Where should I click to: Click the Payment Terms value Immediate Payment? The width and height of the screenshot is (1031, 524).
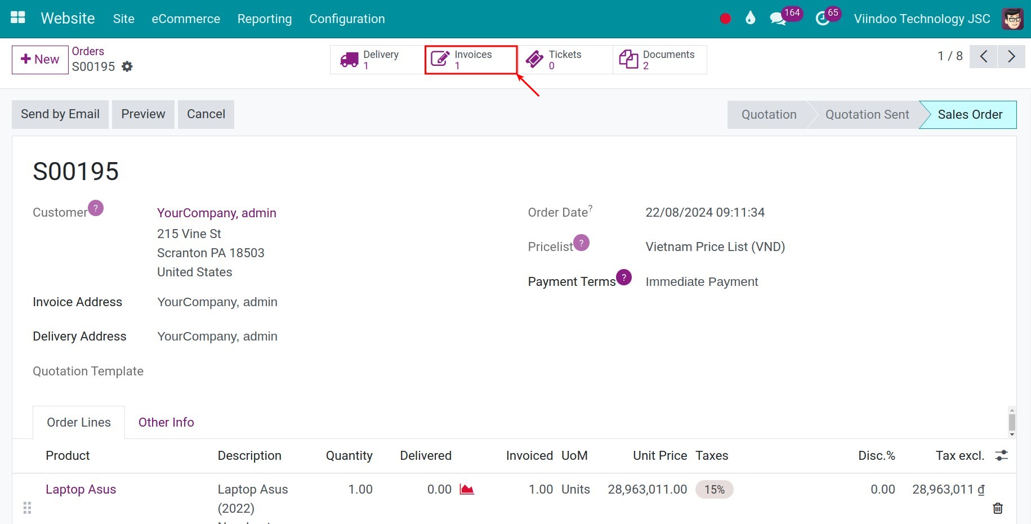pyautogui.click(x=702, y=281)
